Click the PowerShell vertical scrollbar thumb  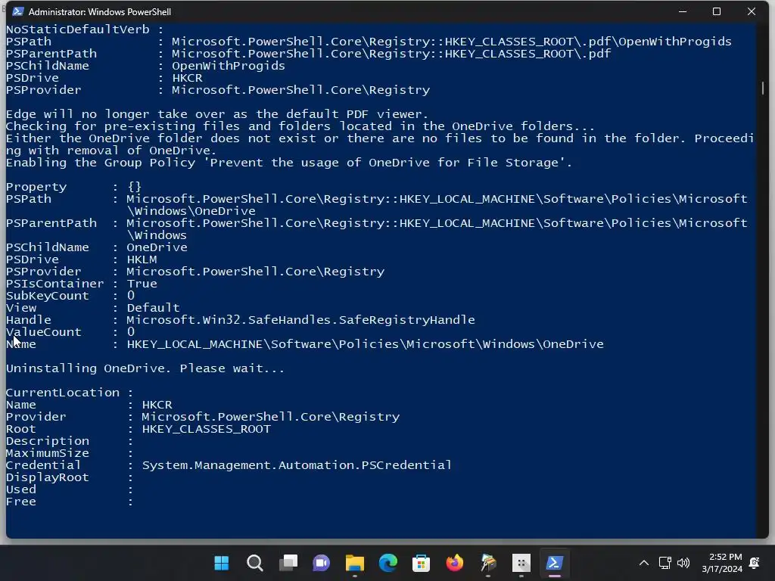tap(763, 88)
